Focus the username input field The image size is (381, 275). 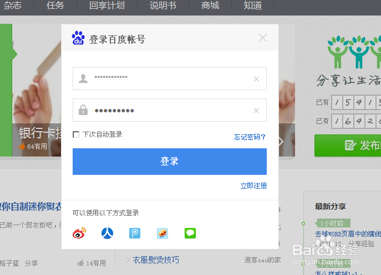(x=170, y=79)
